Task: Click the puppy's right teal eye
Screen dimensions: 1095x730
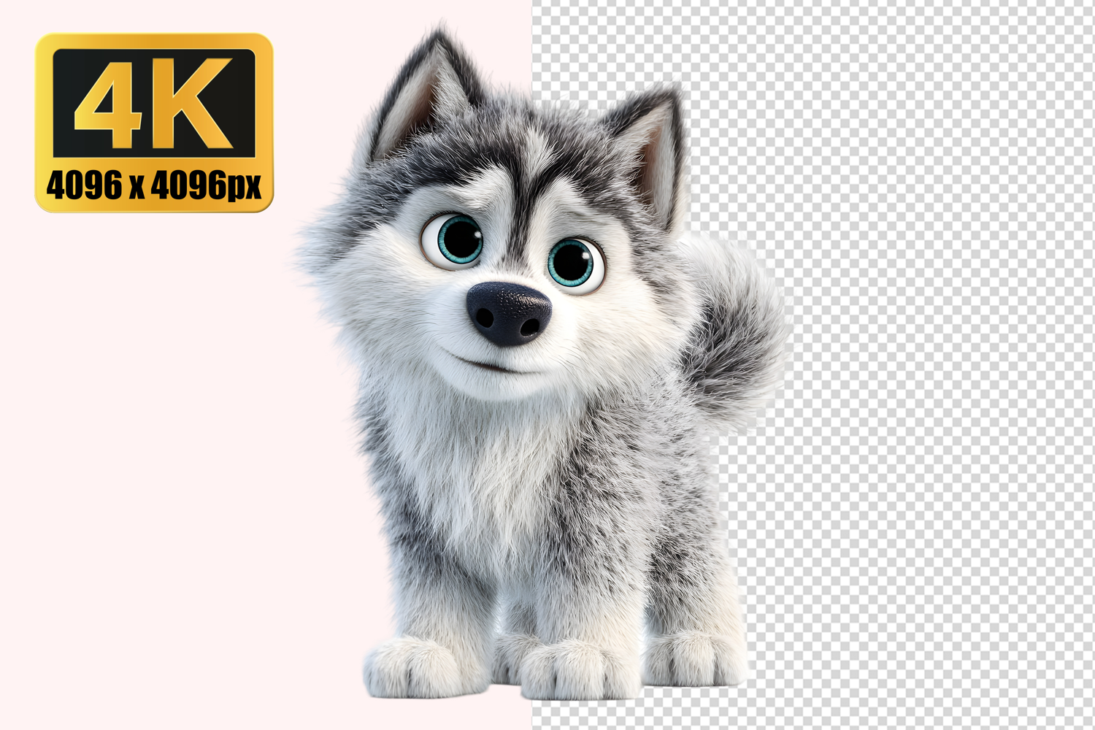Action: tap(575, 264)
